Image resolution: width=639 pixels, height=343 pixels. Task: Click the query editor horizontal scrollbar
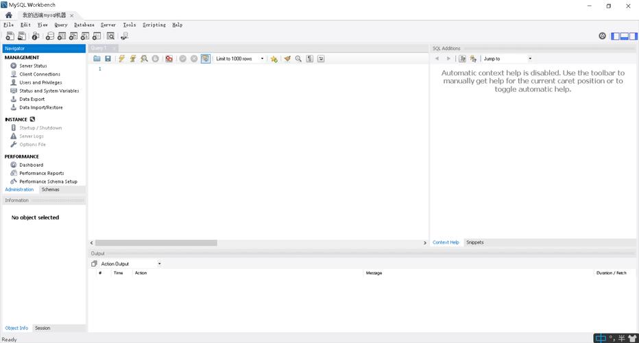156,243
